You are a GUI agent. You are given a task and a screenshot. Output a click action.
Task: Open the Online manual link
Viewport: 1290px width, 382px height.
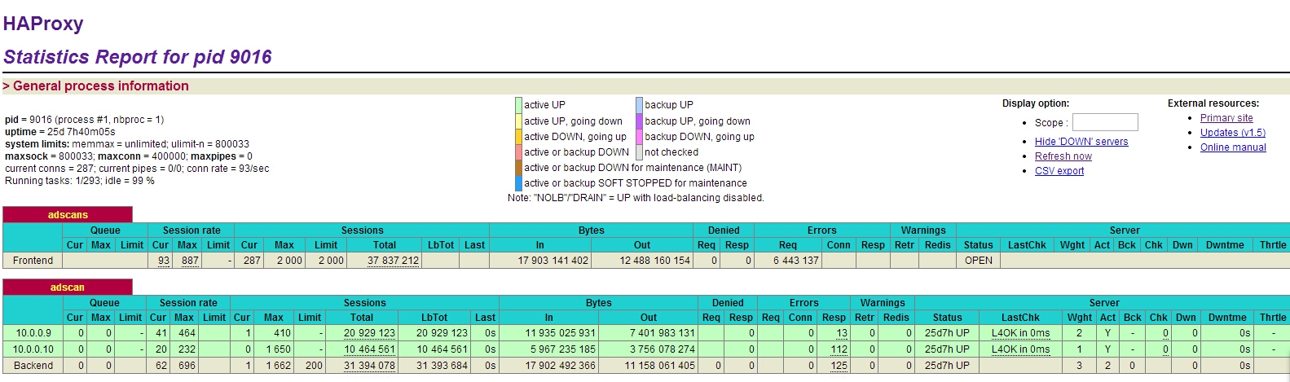[1233, 147]
